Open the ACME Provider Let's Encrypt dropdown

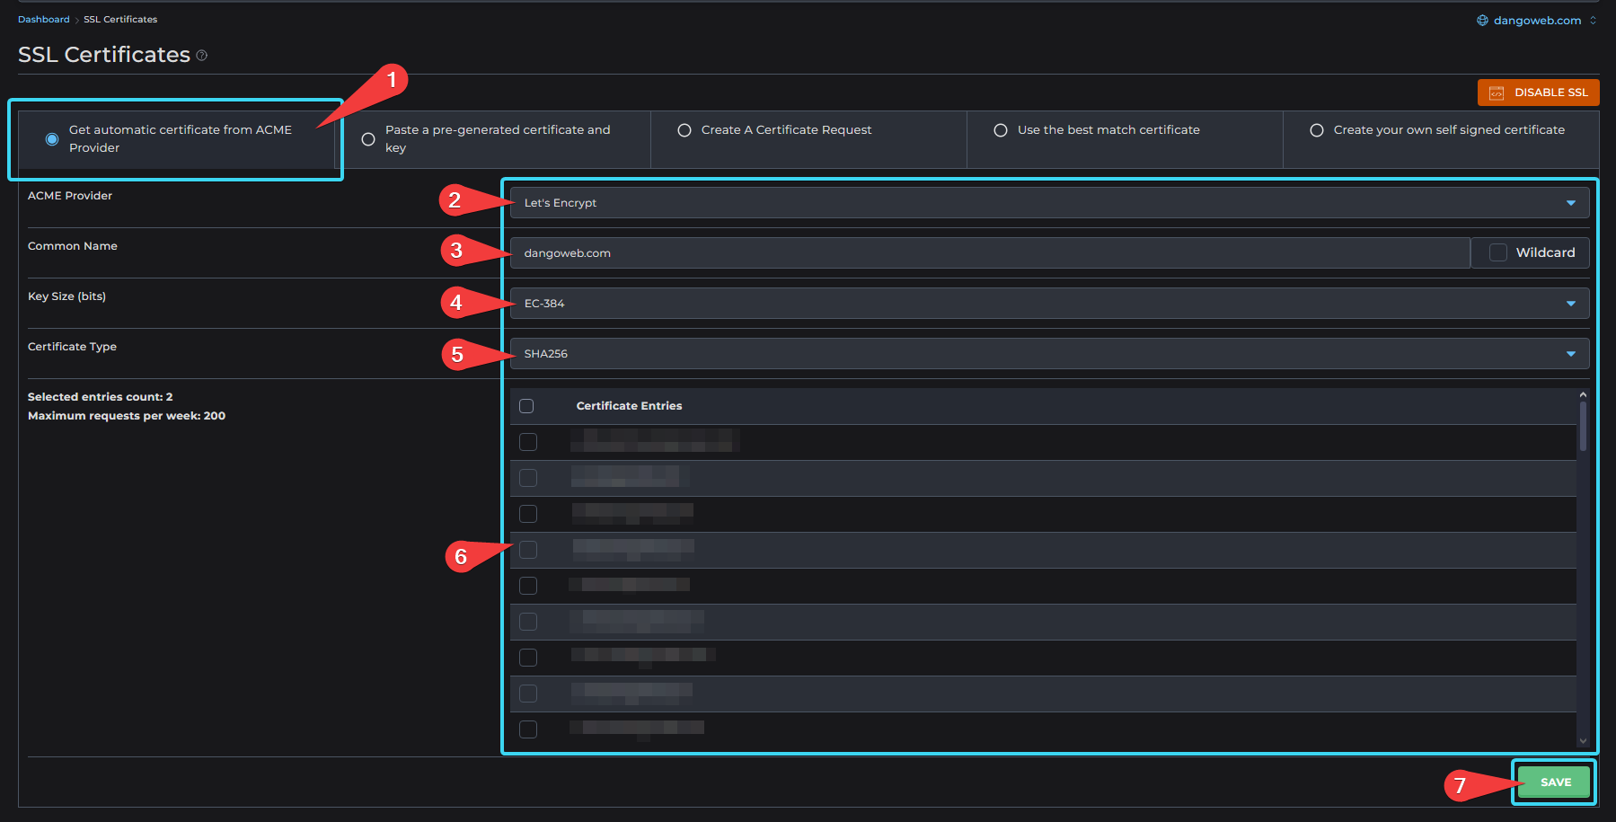coord(1049,203)
